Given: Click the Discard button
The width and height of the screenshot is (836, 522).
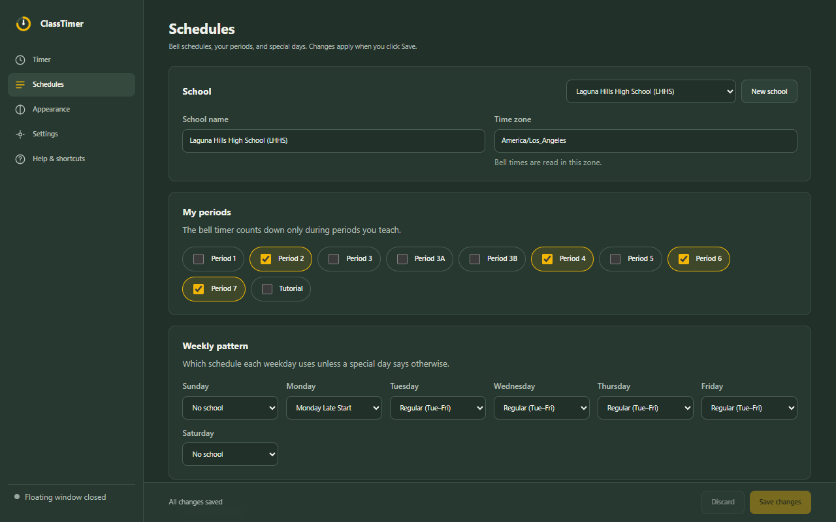Looking at the screenshot, I should click(x=723, y=502).
